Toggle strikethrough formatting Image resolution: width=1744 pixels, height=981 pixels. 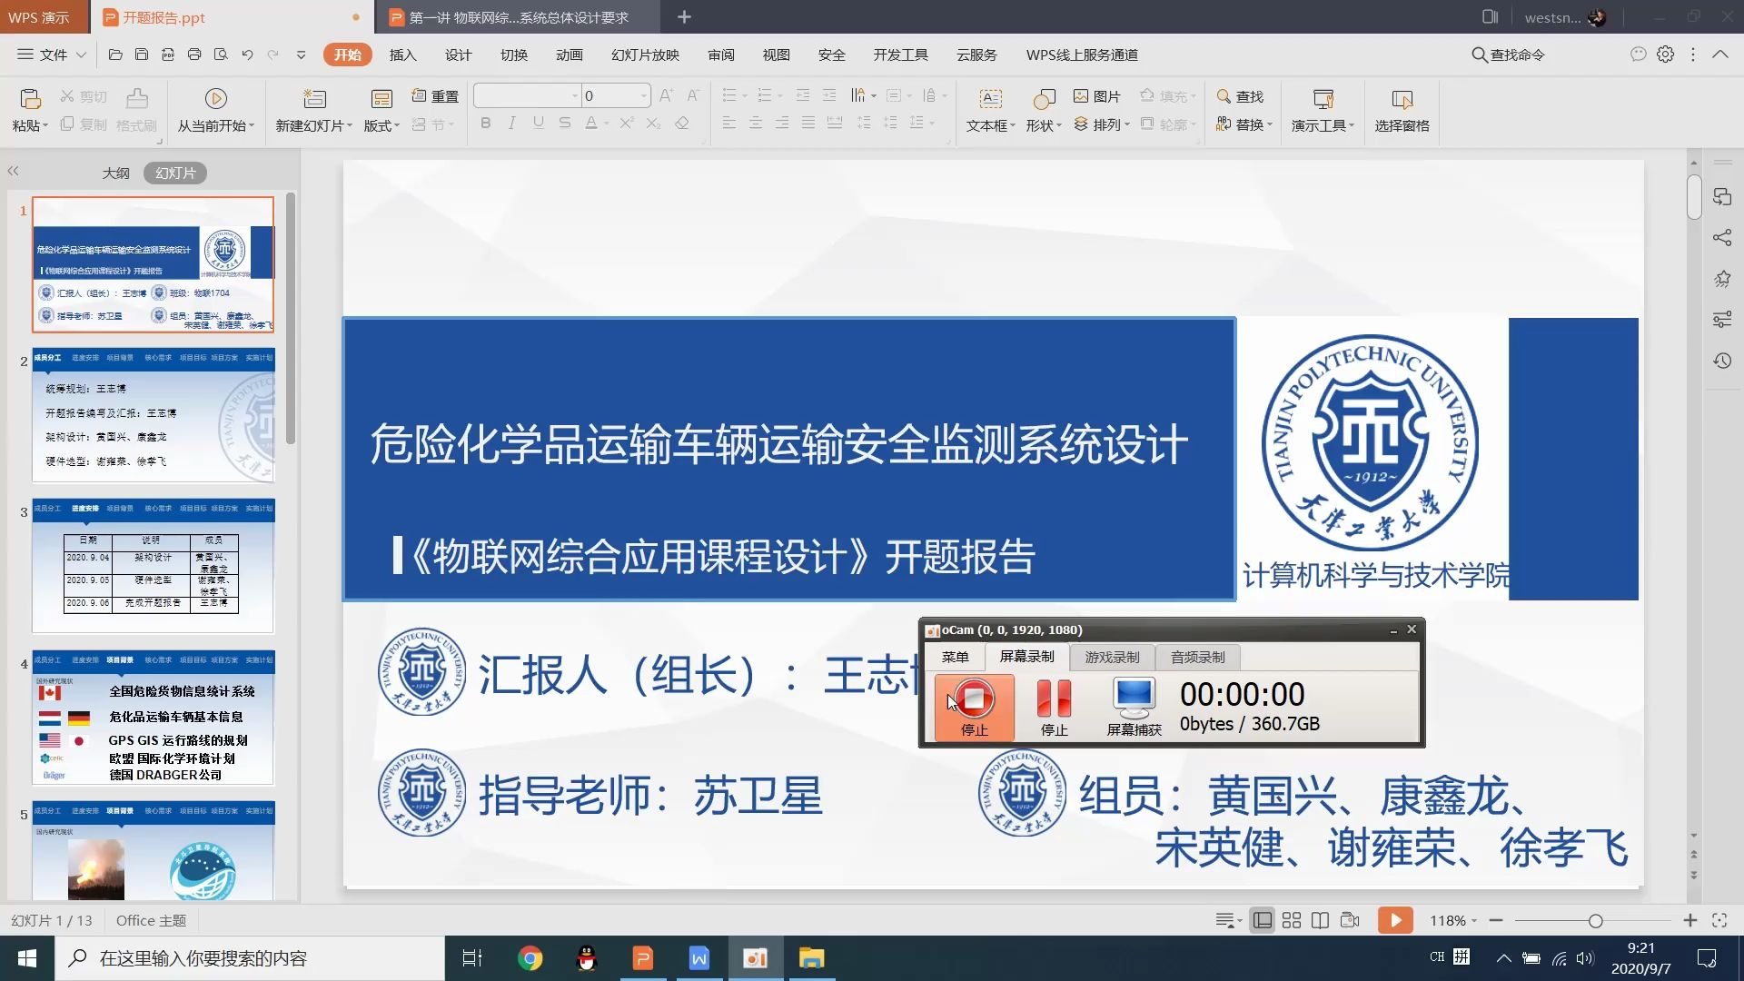coord(565,123)
